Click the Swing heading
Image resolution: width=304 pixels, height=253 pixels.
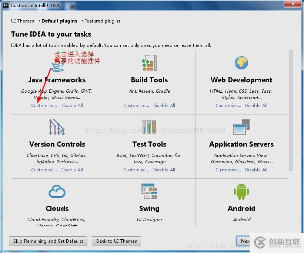pos(149,209)
